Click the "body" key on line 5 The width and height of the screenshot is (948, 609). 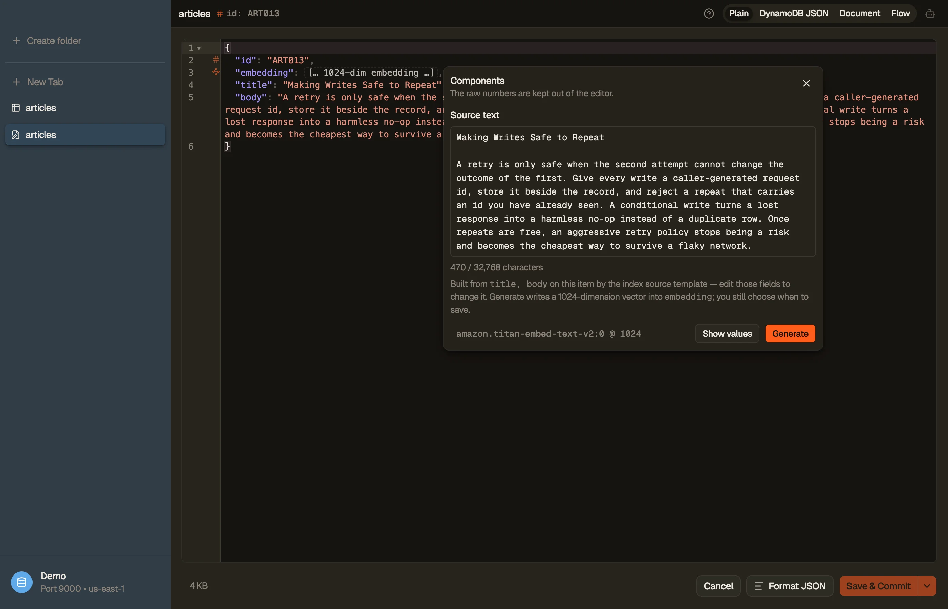point(251,97)
